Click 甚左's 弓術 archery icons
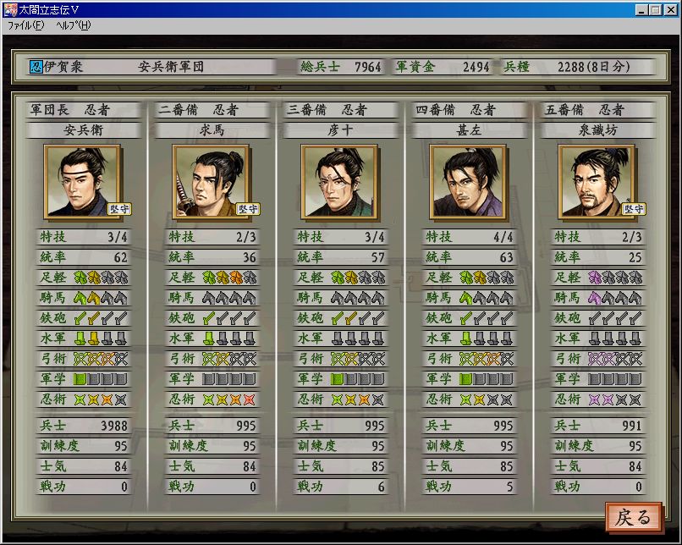Screen dimensions: 682x545 (487, 359)
